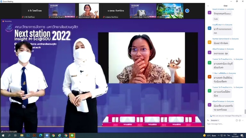Switch to Photoshop in the taskbar
Image resolution: width=246 pixels, height=138 pixels.
click(x=28, y=136)
